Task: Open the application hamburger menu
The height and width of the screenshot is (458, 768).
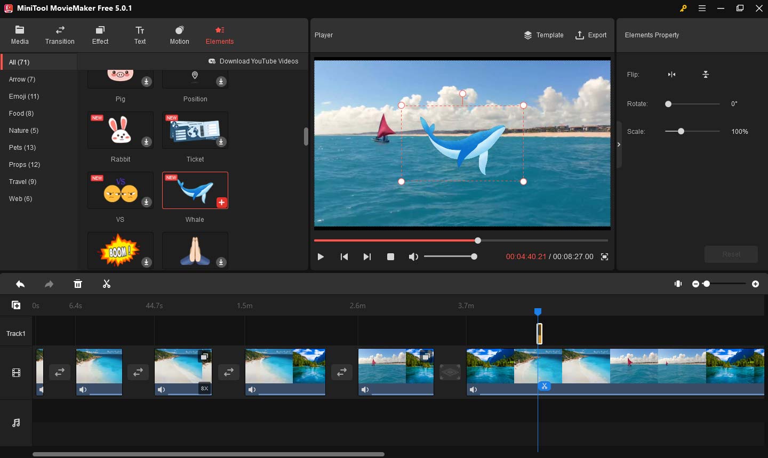Action: coord(702,8)
